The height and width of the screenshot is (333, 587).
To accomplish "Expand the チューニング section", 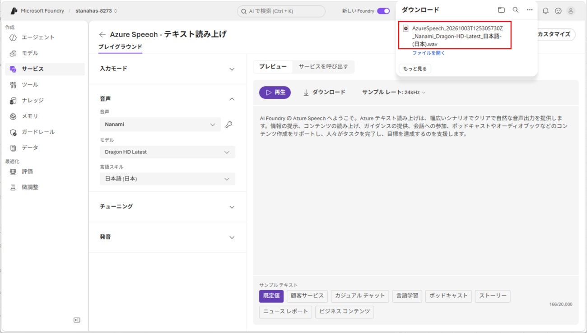I will pyautogui.click(x=168, y=207).
